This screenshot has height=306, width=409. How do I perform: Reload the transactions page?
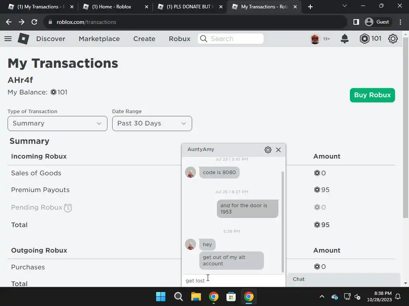coord(34,22)
